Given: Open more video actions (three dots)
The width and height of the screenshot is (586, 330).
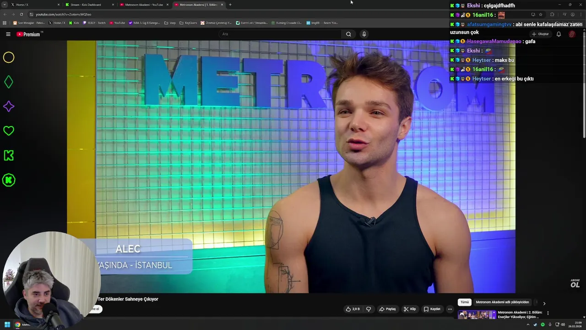Looking at the screenshot, I should (450, 309).
